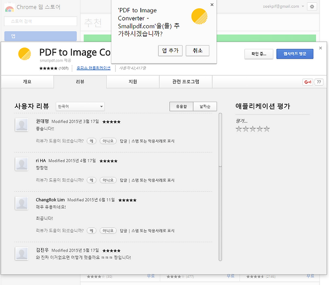The image size is (329, 285).
Task: Flag ri HA review as spam or abuse
Action: click(153, 180)
